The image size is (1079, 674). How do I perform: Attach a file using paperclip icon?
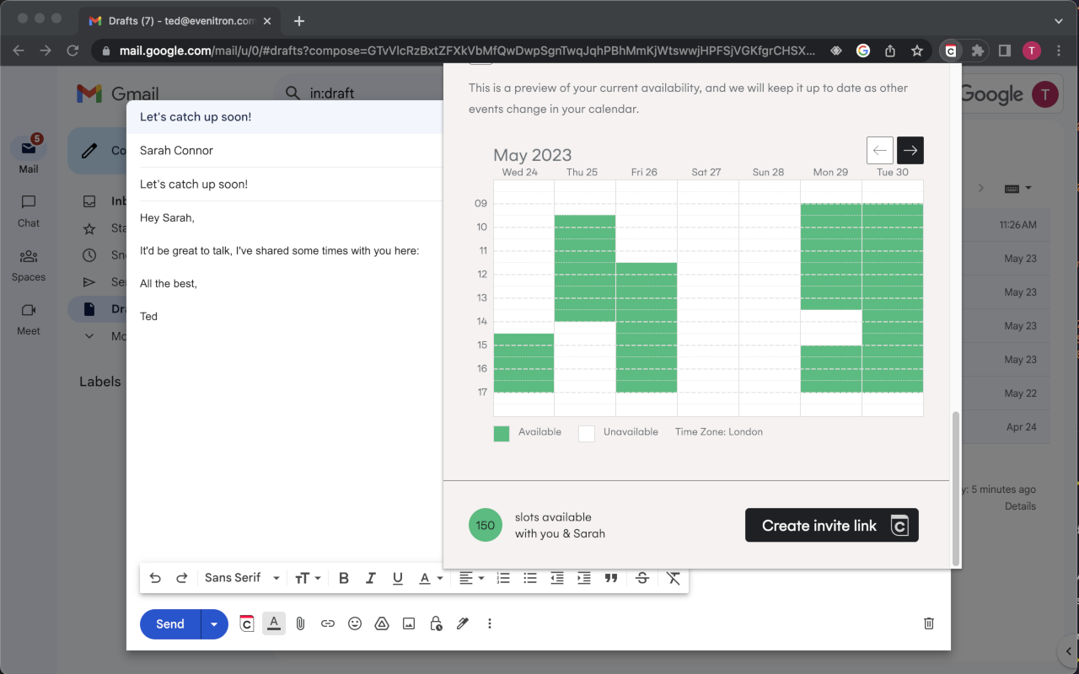(300, 624)
